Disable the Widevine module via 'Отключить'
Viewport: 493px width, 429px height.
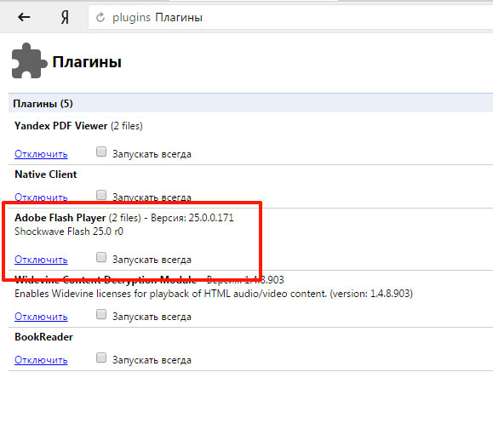(41, 317)
